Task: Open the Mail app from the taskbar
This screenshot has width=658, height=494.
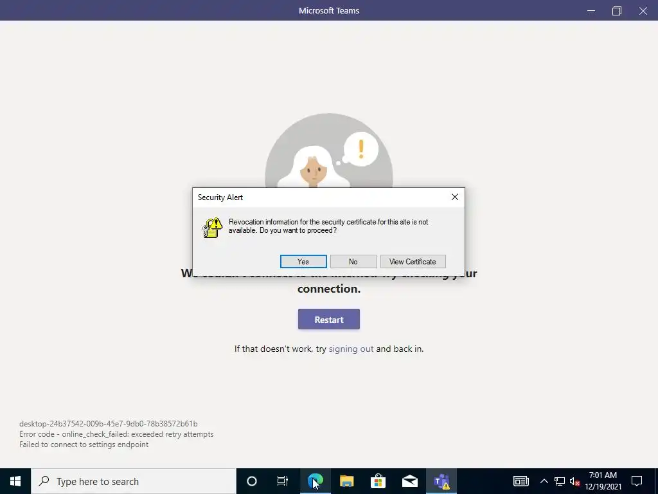Action: pos(409,481)
